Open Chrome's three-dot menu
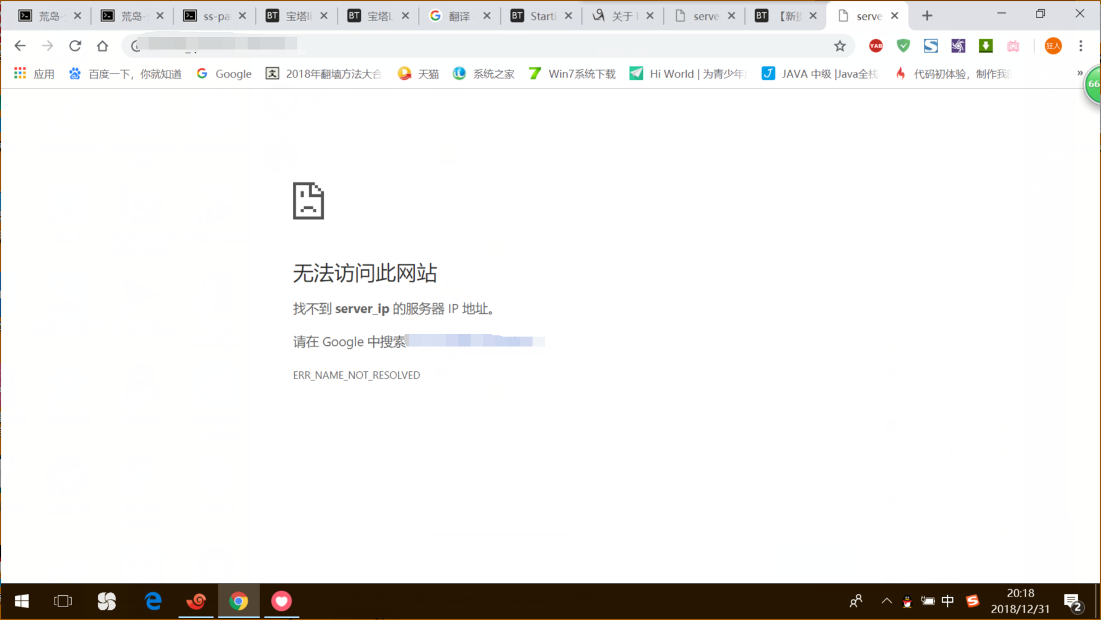This screenshot has width=1101, height=620. (x=1081, y=46)
